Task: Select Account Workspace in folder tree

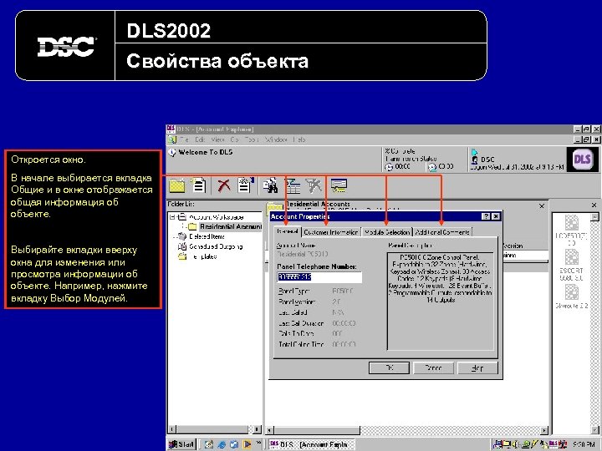Action: pyautogui.click(x=217, y=217)
